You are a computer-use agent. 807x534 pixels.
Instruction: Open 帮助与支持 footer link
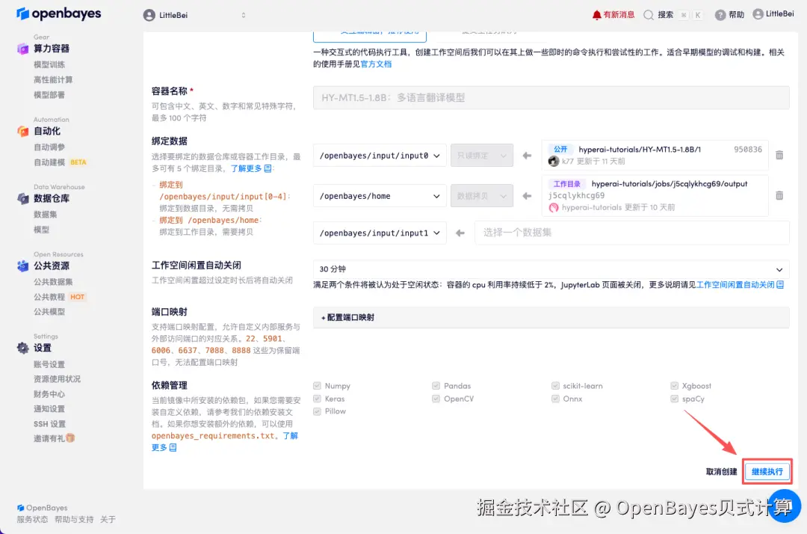coord(74,520)
